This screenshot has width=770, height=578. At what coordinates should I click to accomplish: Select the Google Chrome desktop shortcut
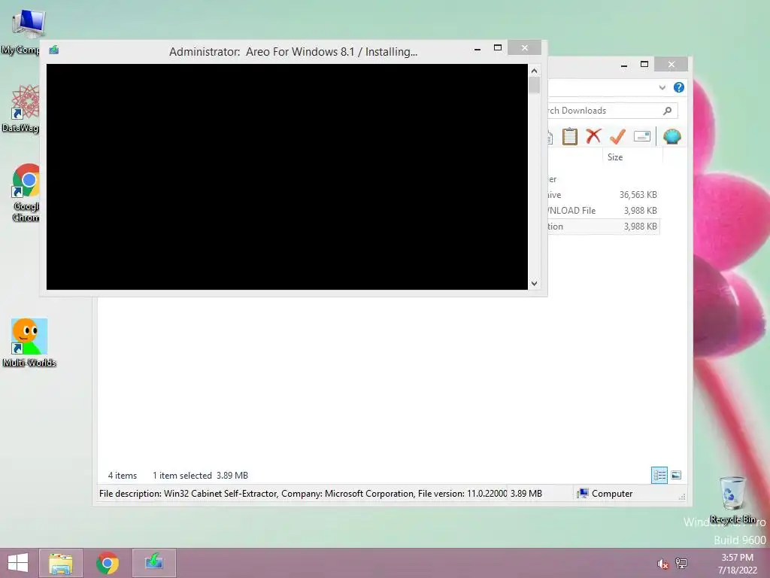[x=25, y=193]
